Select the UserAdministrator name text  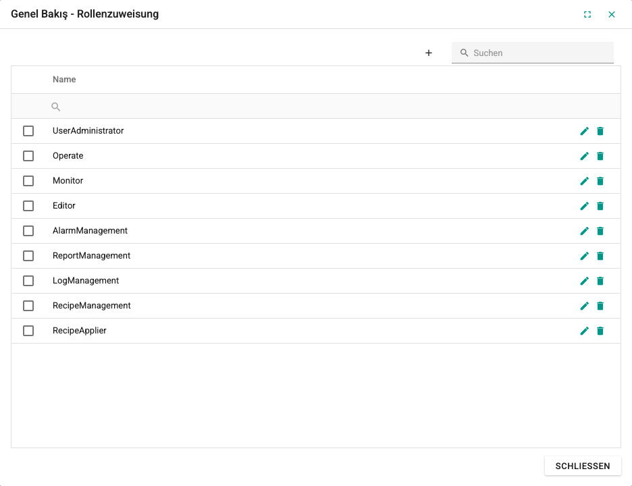tap(88, 130)
